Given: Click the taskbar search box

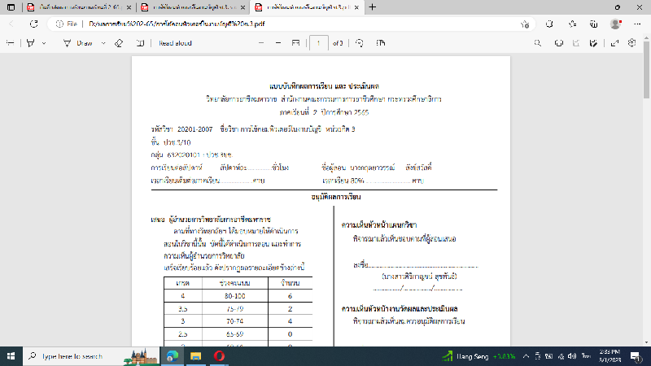Looking at the screenshot, I should [91, 356].
